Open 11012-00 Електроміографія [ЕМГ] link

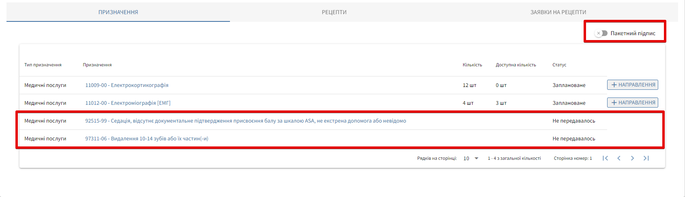pos(128,103)
